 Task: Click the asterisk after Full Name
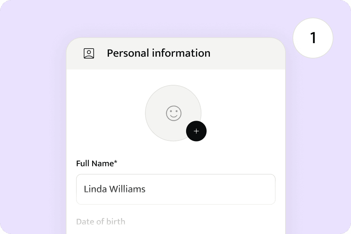(x=116, y=163)
